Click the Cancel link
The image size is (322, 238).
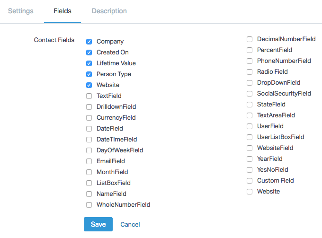point(130,225)
